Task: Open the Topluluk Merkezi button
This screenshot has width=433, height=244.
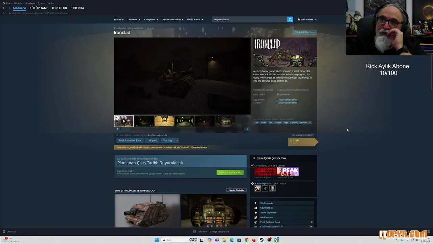Action: (304, 32)
